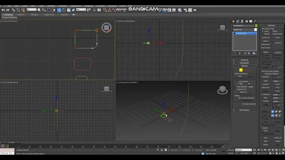The height and width of the screenshot is (160, 285).
Task: Click the Break button
Action: point(277,38)
